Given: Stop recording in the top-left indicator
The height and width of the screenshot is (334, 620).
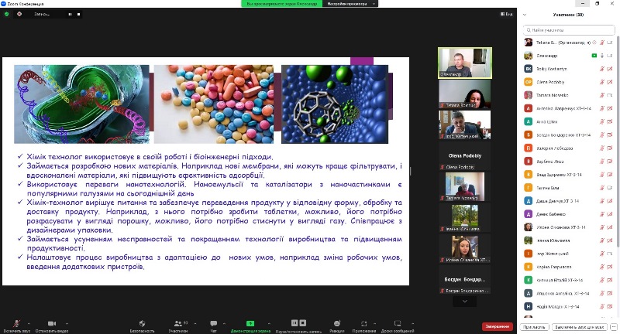Looking at the screenshot, I should [79, 14].
